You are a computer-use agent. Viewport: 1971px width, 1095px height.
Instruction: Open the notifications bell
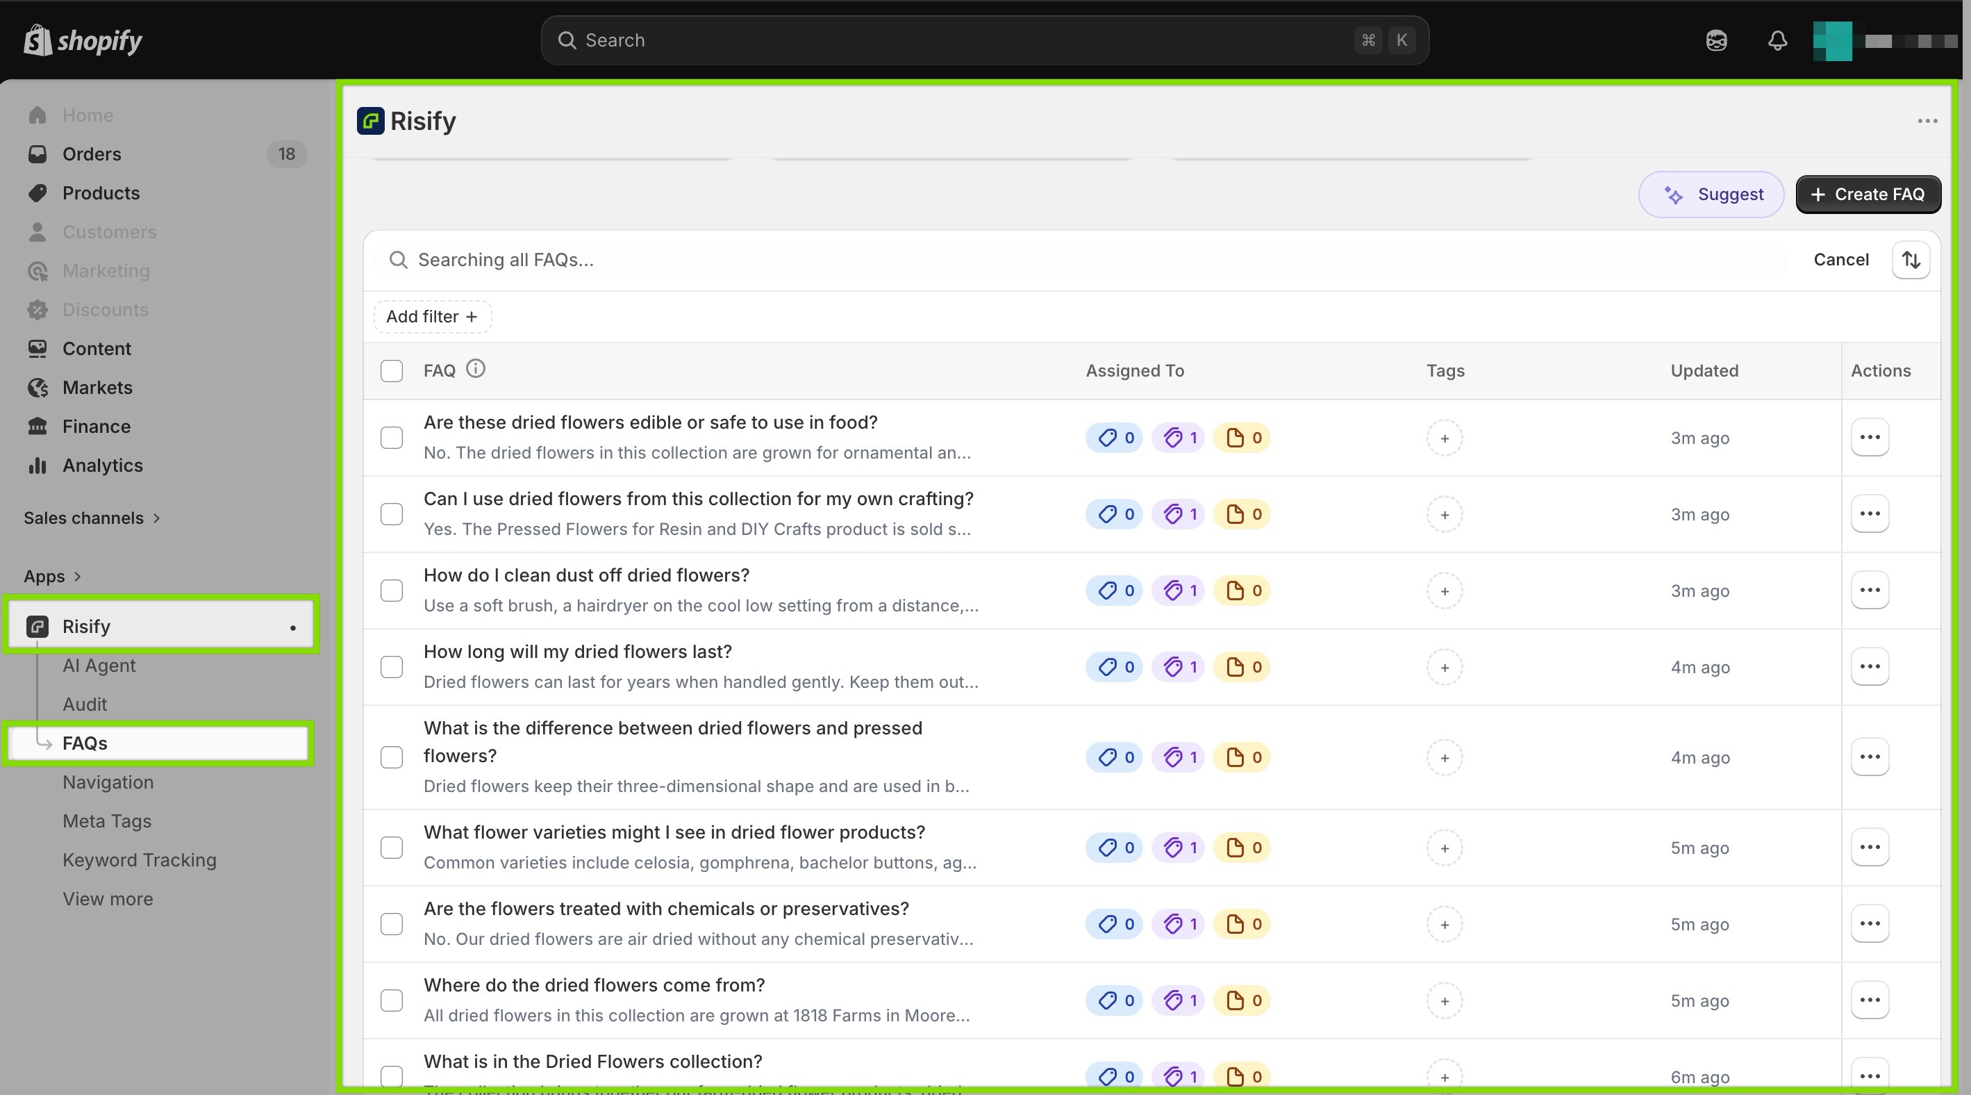pyautogui.click(x=1777, y=40)
